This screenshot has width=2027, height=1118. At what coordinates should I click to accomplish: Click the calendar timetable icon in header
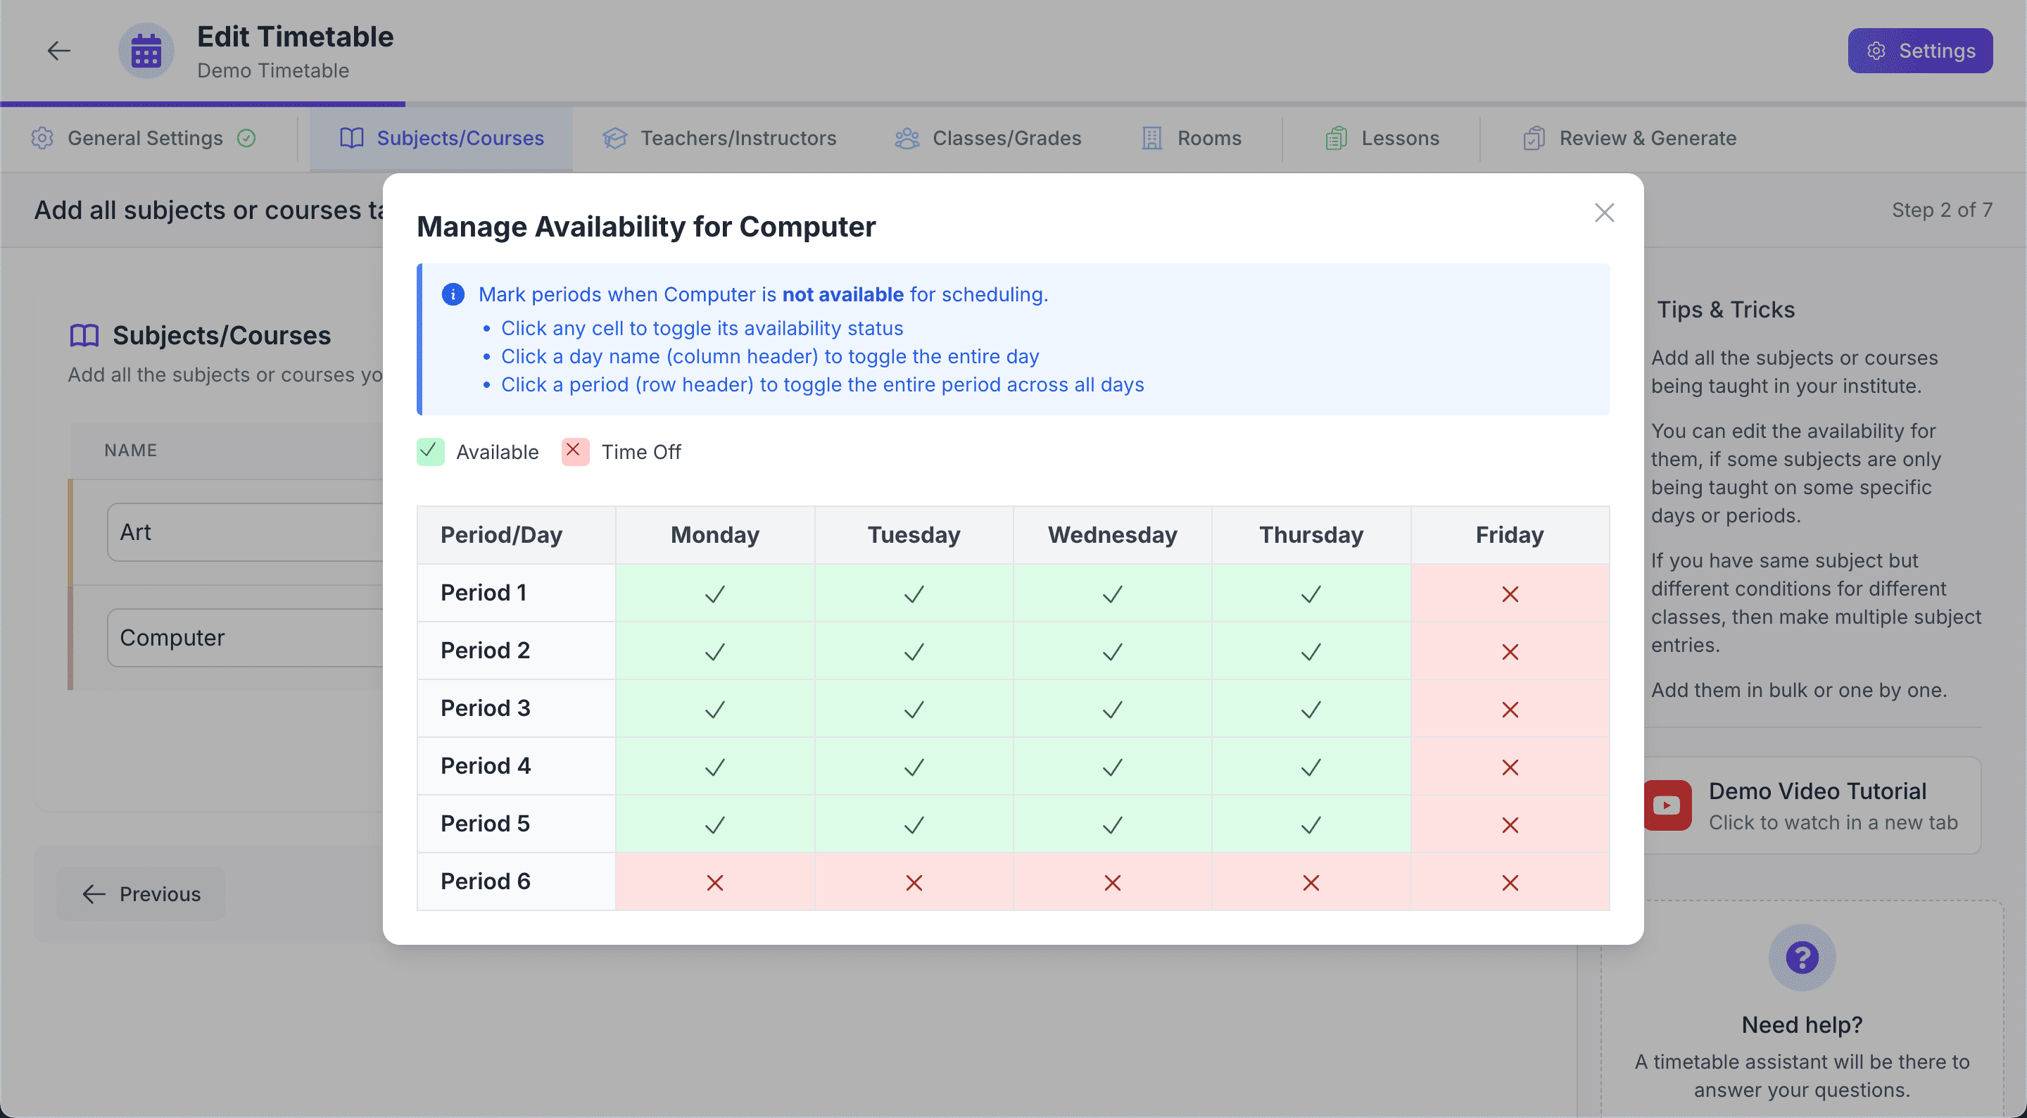click(x=146, y=51)
